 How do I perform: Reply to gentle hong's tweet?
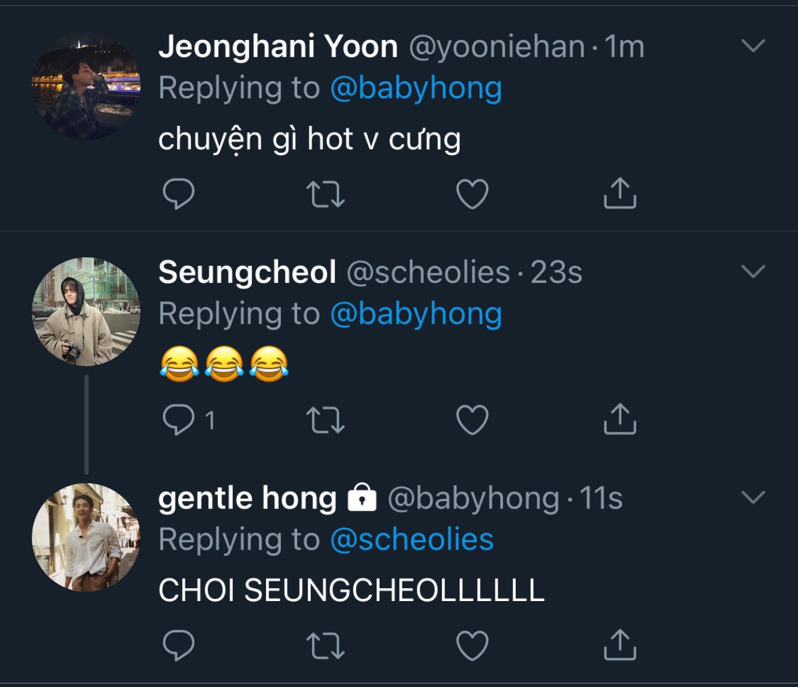[179, 646]
